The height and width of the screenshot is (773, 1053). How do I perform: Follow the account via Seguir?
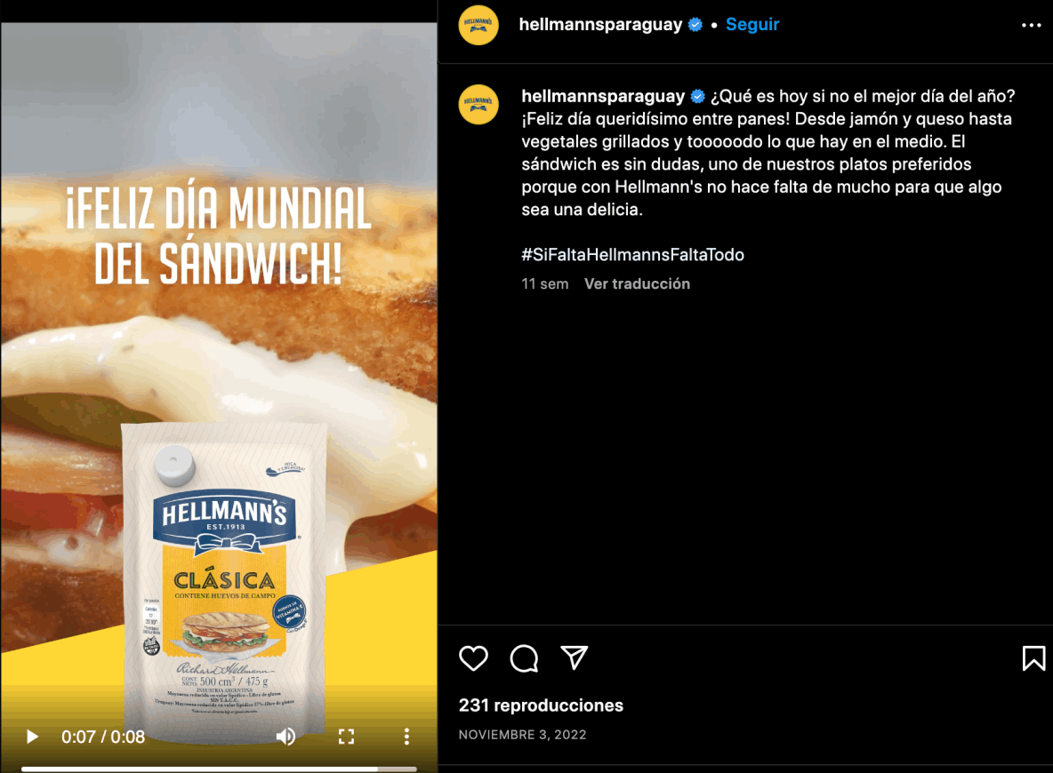pos(752,24)
